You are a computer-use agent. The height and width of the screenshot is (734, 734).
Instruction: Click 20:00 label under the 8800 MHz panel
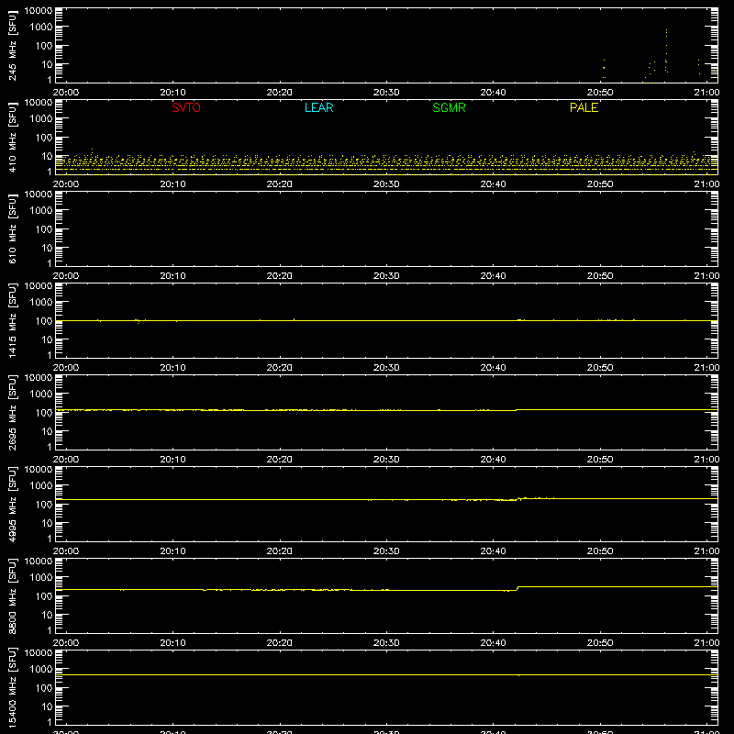click(x=66, y=643)
